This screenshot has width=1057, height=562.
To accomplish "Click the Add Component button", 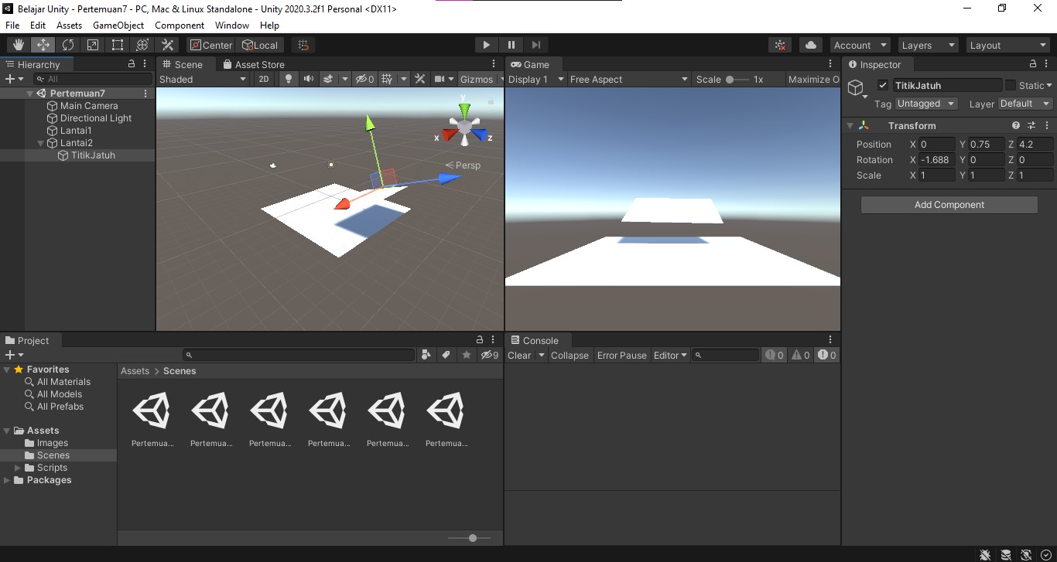I will (949, 204).
